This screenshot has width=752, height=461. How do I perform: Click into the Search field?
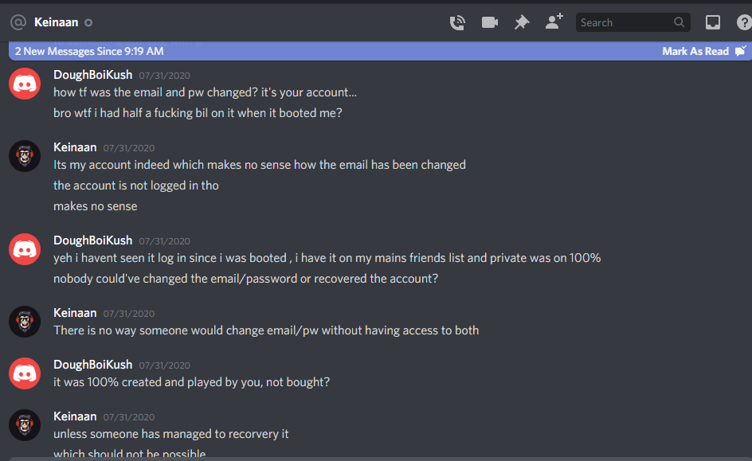click(633, 22)
